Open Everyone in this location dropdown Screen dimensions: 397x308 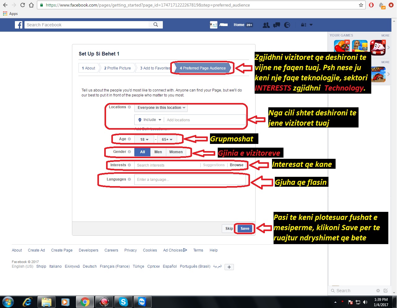point(161,108)
